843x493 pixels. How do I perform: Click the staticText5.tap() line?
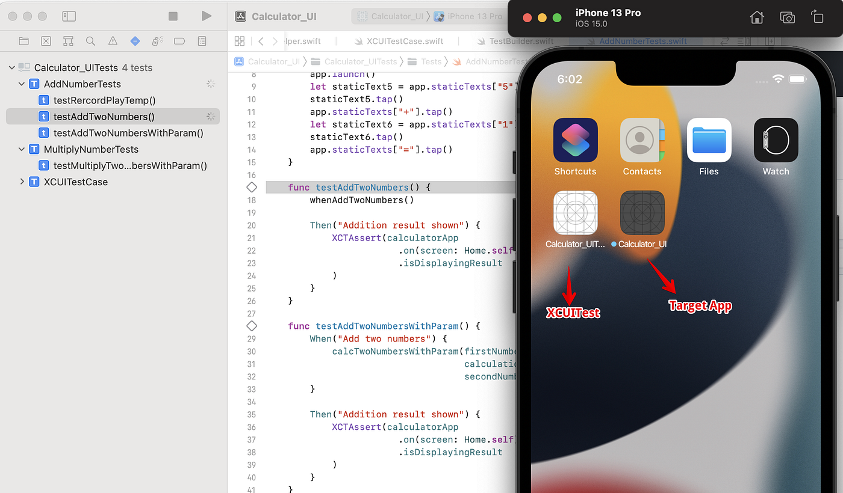(356, 99)
